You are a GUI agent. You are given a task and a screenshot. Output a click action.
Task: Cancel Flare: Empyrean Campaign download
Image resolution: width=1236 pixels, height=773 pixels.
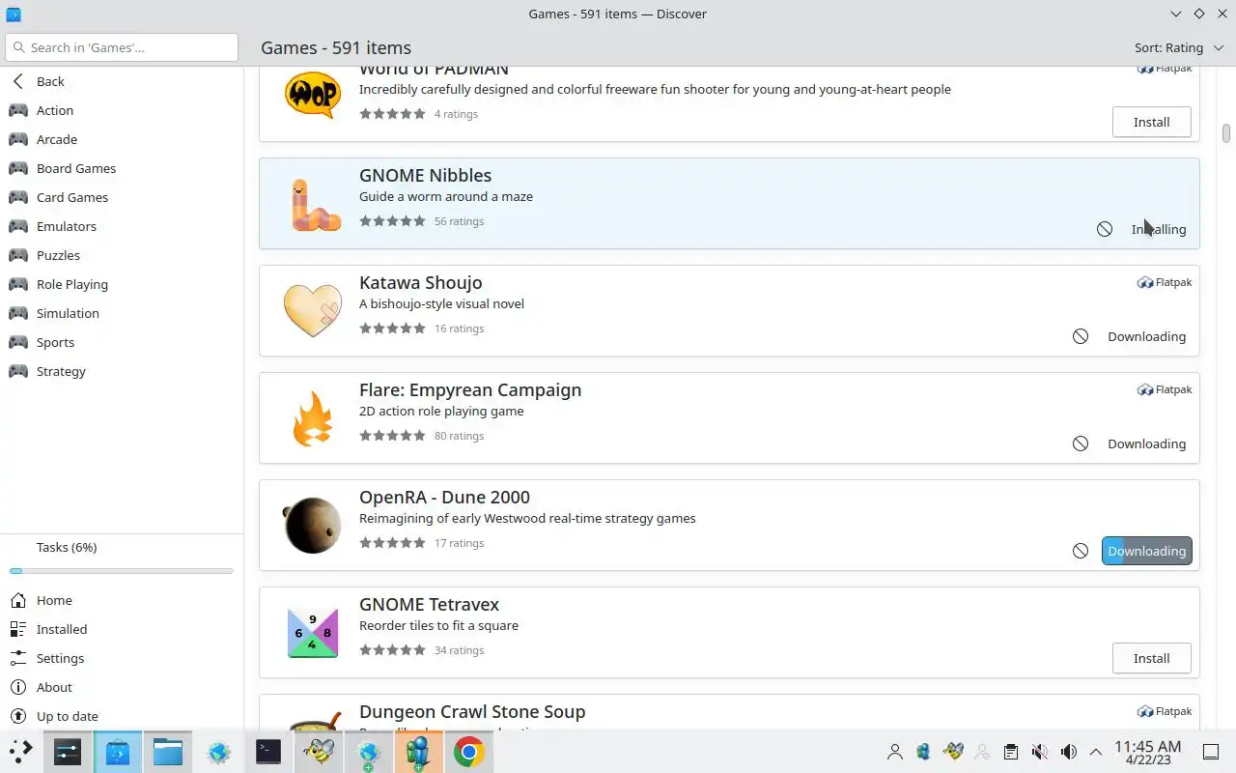pos(1081,444)
